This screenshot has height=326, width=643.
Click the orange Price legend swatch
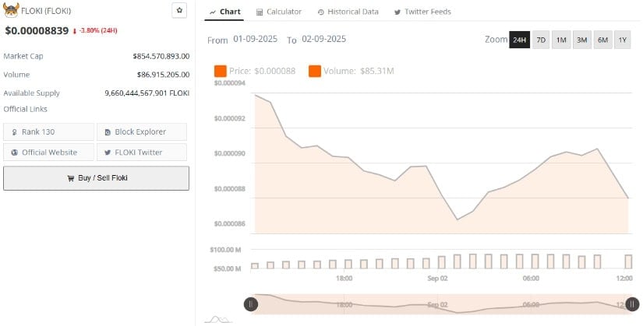click(221, 71)
